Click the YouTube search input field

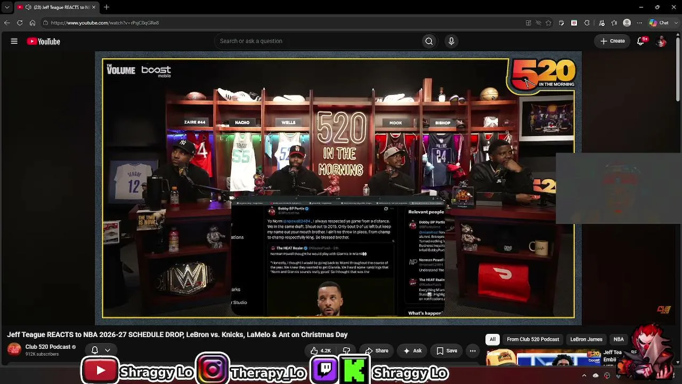click(x=318, y=41)
